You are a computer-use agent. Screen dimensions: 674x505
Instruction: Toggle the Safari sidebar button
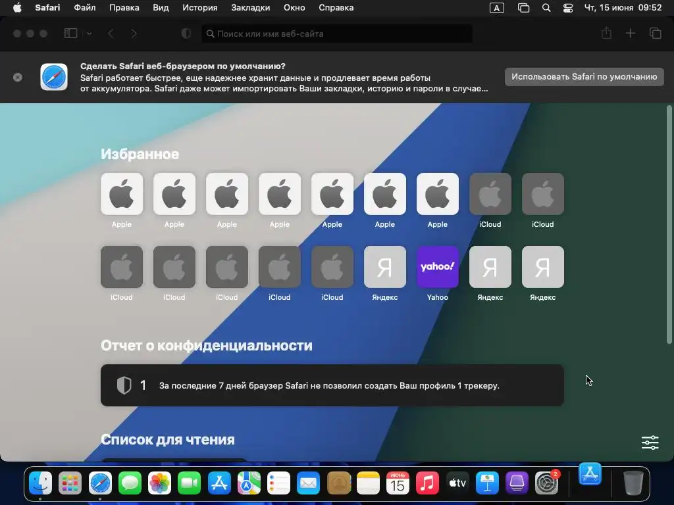(x=70, y=34)
